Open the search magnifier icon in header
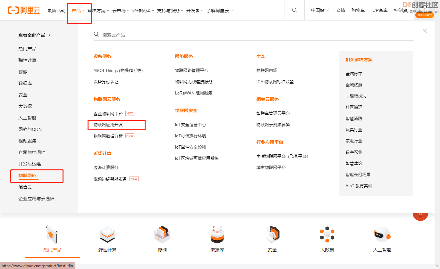 (295, 10)
